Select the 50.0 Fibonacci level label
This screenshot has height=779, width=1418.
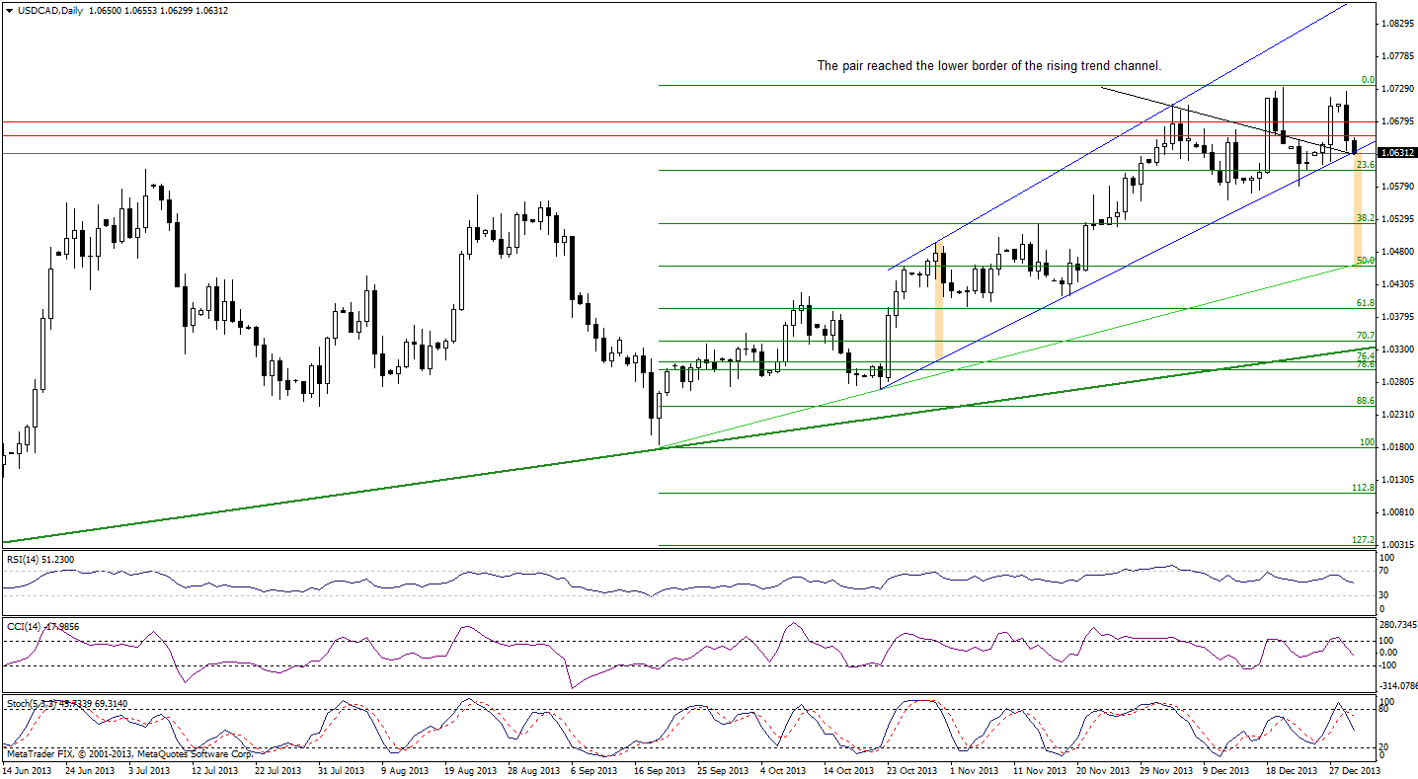[1366, 260]
